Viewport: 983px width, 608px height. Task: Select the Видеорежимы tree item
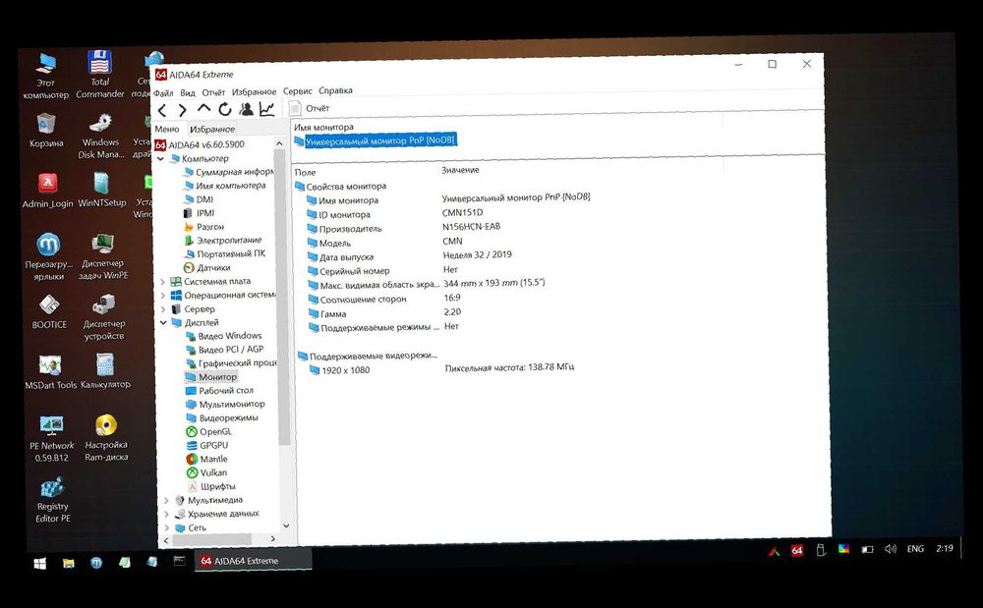[222, 418]
